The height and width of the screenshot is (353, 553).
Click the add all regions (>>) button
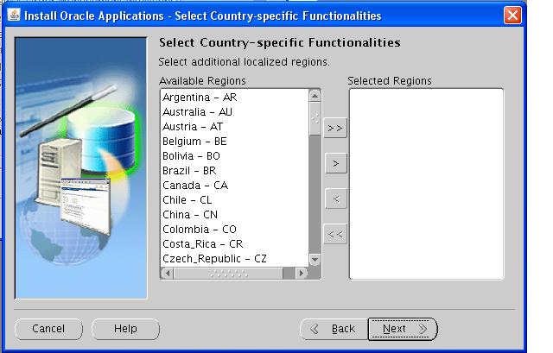pos(335,128)
